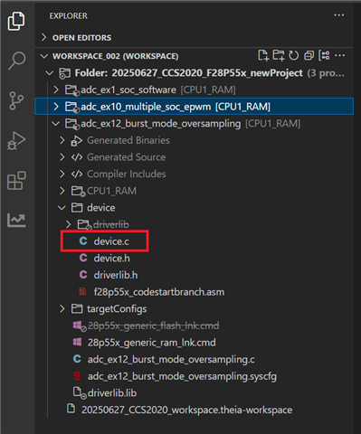Click the Refresh Explorer icon
Viewport: 361px width, 434px height.
(x=293, y=56)
